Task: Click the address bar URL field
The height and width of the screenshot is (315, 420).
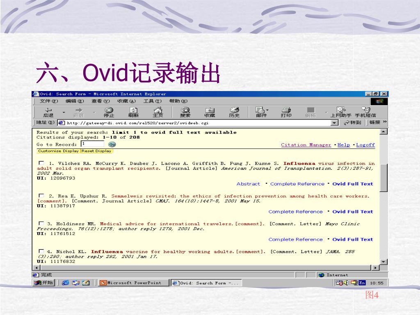Action: (x=198, y=123)
